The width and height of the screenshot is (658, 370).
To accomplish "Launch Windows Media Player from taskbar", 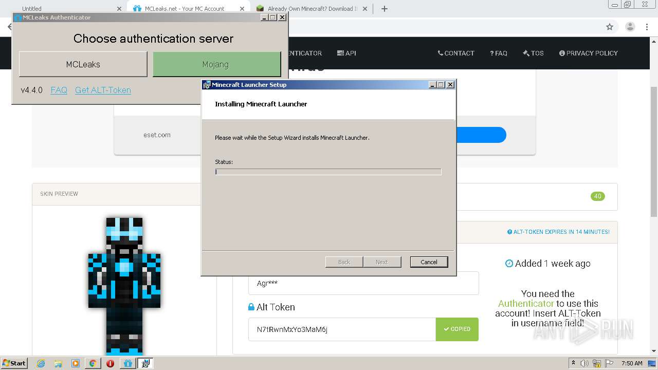I will coord(76,363).
